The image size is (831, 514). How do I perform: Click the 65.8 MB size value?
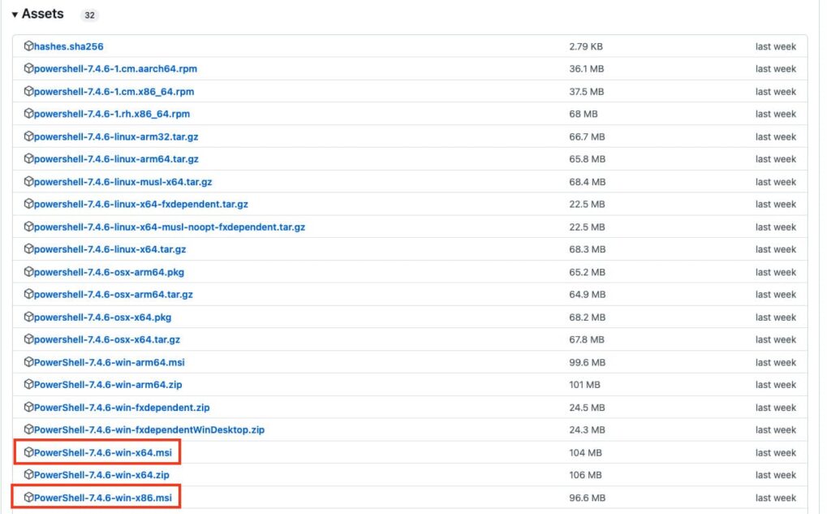click(x=588, y=159)
